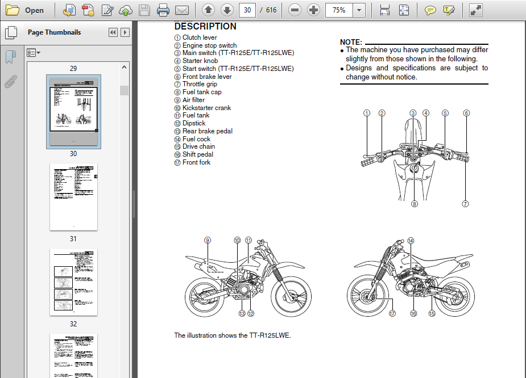Click thumbnail scrollbar up arrow

pyautogui.click(x=124, y=67)
